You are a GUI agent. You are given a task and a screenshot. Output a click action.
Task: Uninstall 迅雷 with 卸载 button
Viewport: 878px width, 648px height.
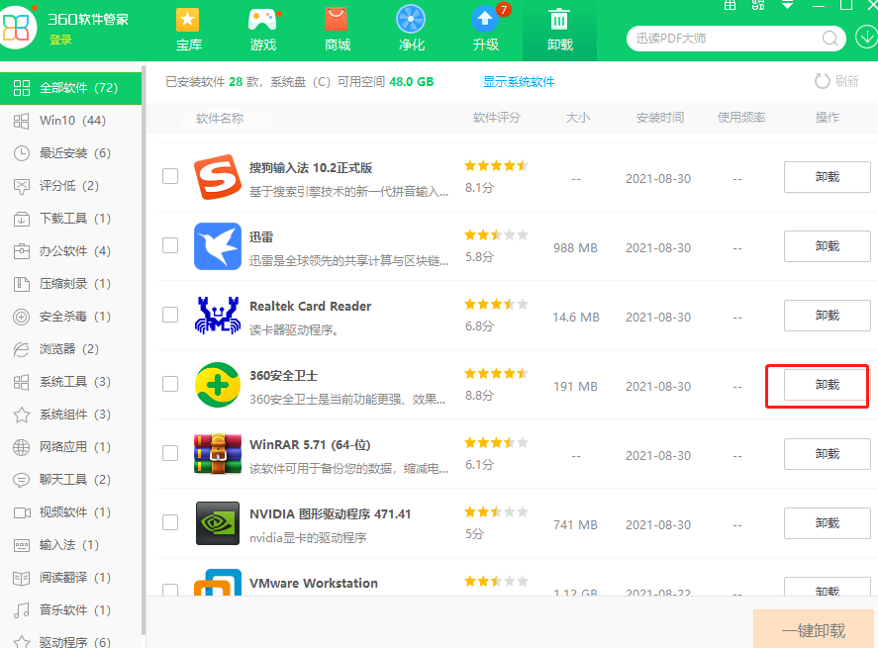pyautogui.click(x=828, y=246)
